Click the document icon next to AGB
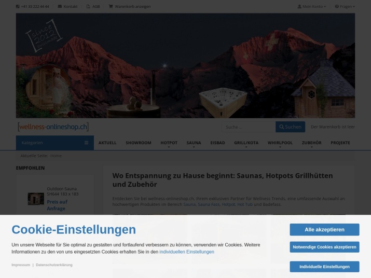 pos(88,6)
